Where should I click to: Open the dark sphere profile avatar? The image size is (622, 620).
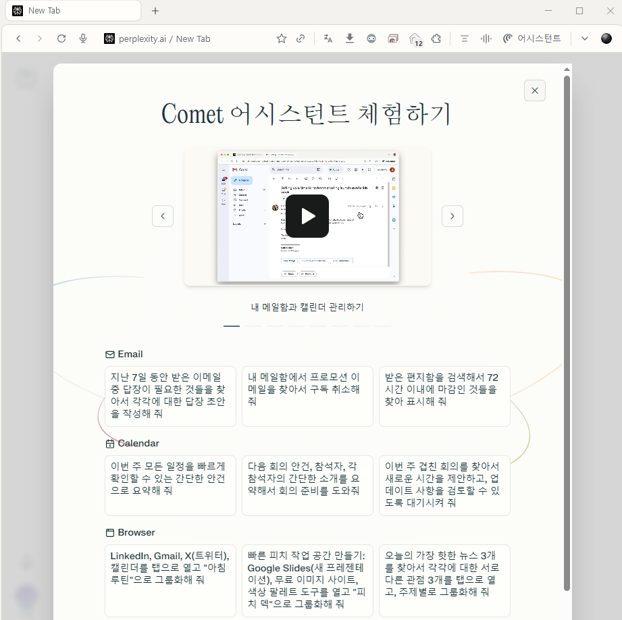(606, 38)
